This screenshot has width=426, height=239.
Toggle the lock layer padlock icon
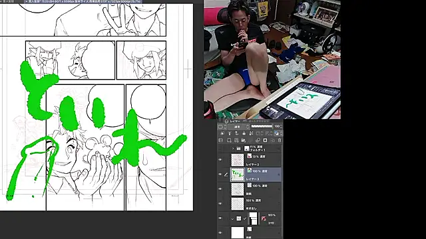pyautogui.click(x=244, y=133)
